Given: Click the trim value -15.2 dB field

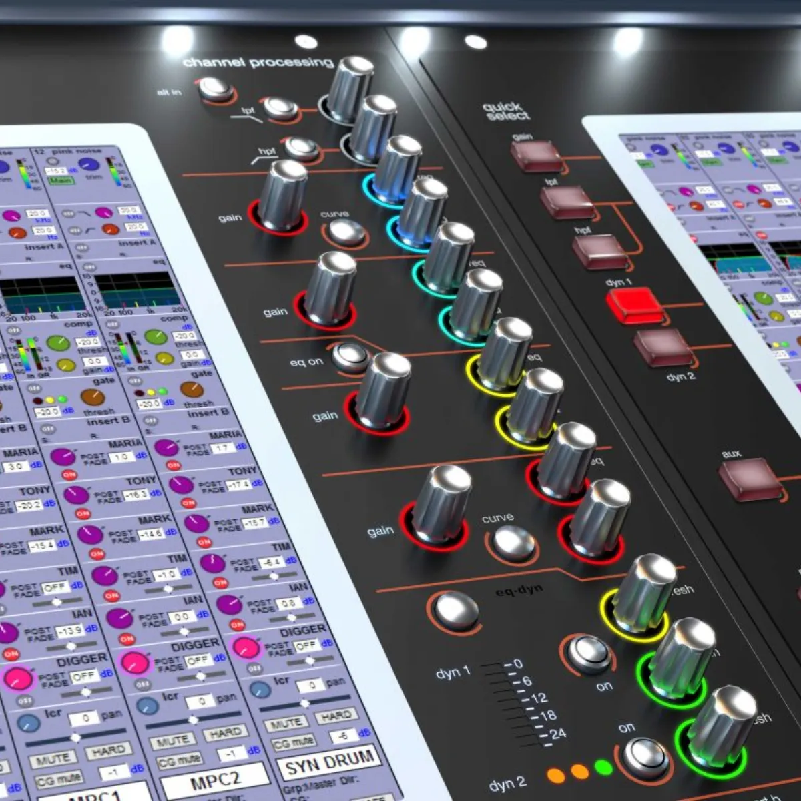Looking at the screenshot, I should pos(57,170).
